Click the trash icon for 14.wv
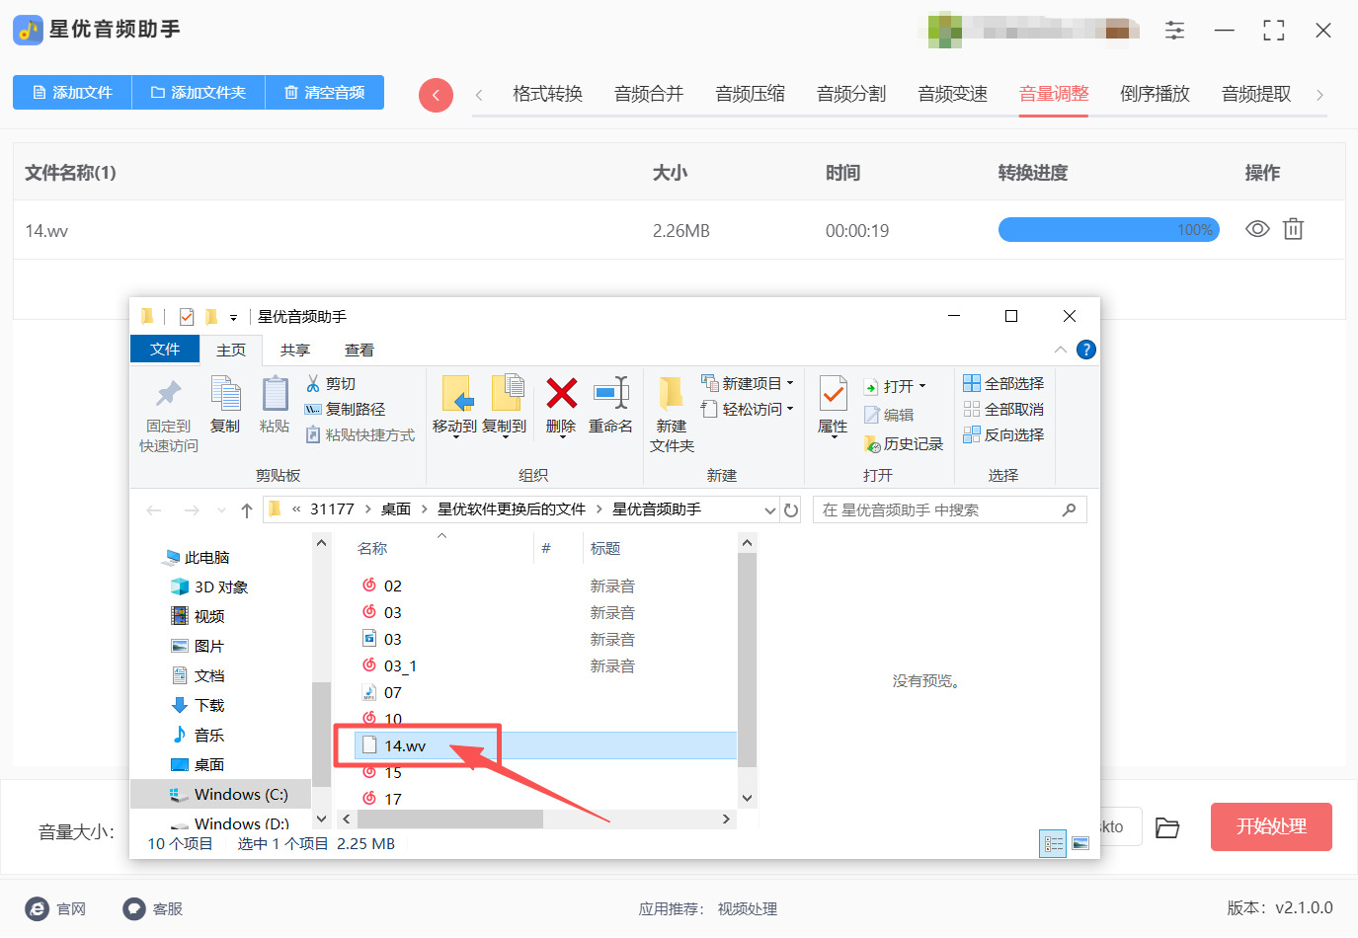 tap(1293, 230)
